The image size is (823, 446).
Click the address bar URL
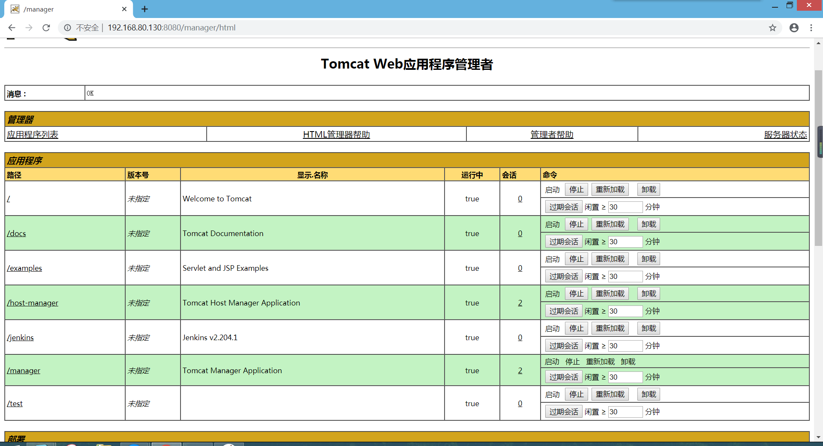171,28
